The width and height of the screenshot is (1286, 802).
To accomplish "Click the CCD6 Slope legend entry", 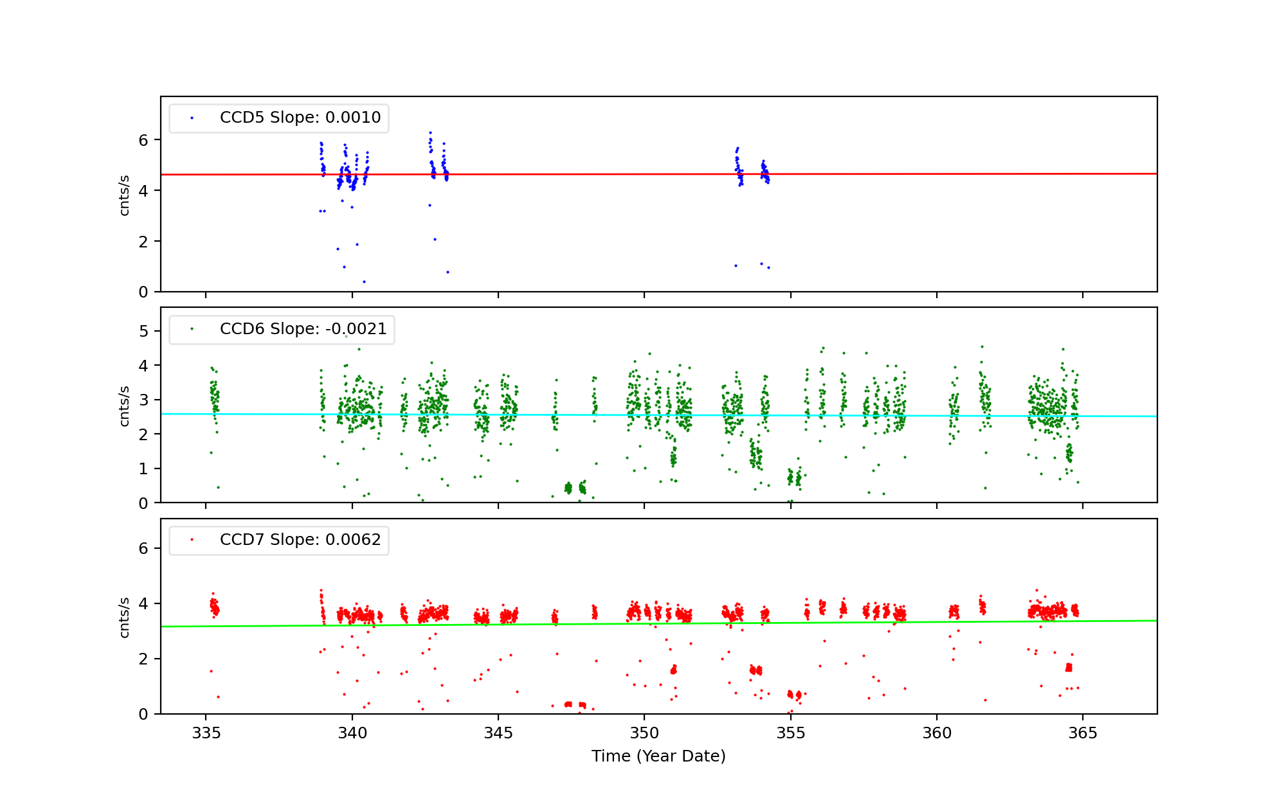I will [x=303, y=329].
